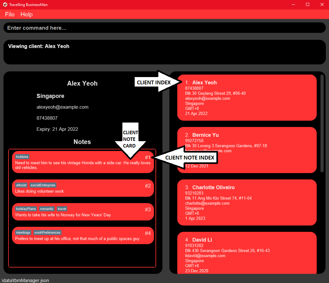Click alexyeoh@example.com in the detail panel

(x=62, y=107)
